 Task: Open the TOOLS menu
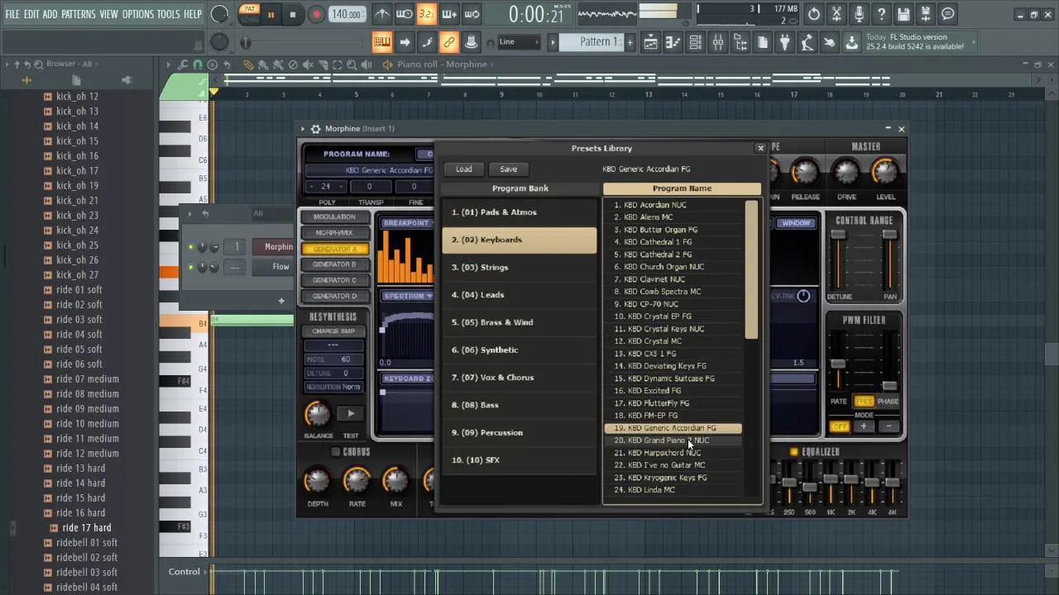[x=168, y=15]
